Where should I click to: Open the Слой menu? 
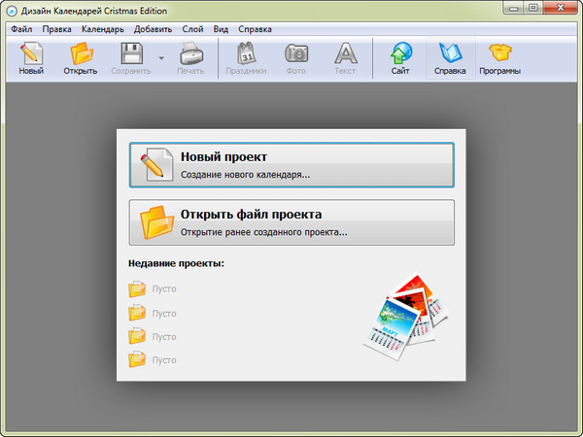tap(192, 30)
